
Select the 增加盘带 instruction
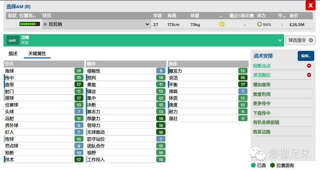[283, 85]
